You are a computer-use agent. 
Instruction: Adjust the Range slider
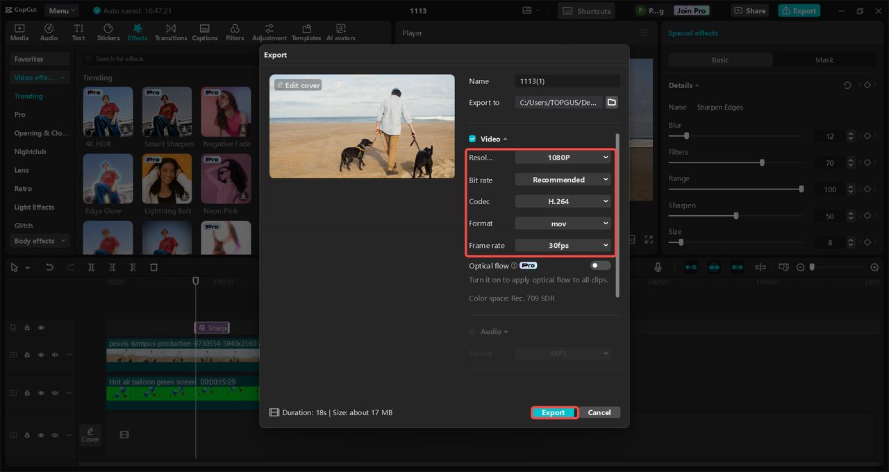pyautogui.click(x=736, y=189)
